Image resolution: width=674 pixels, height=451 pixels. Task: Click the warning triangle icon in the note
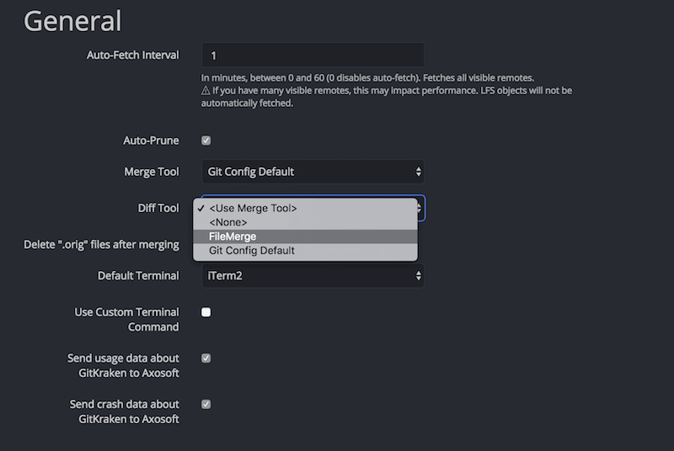click(x=206, y=90)
